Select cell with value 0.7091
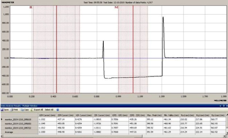This screenshot has height=138, width=228. 120,123
